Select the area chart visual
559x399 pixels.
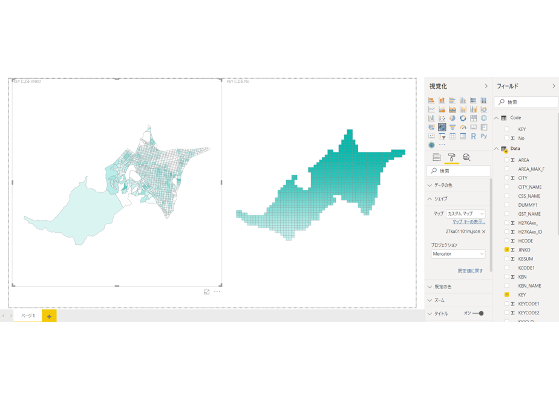442,109
